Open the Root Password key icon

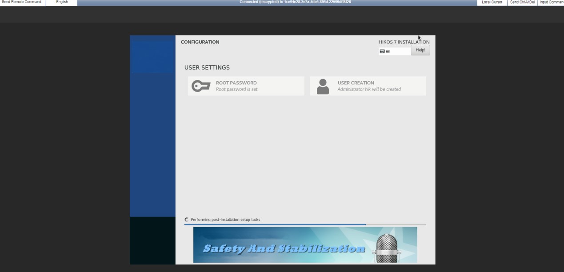(201, 86)
